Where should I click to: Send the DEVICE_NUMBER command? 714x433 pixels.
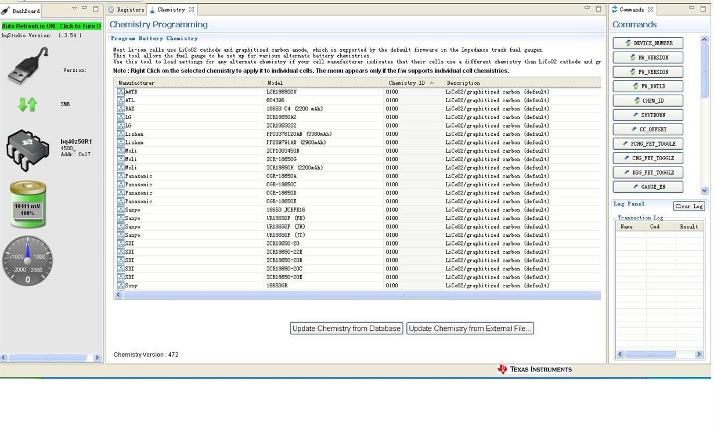[x=648, y=43]
